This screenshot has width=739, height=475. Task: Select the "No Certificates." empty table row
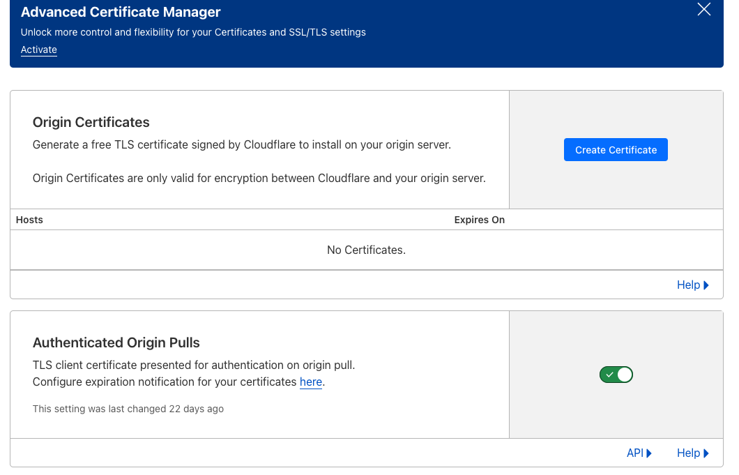coord(366,250)
